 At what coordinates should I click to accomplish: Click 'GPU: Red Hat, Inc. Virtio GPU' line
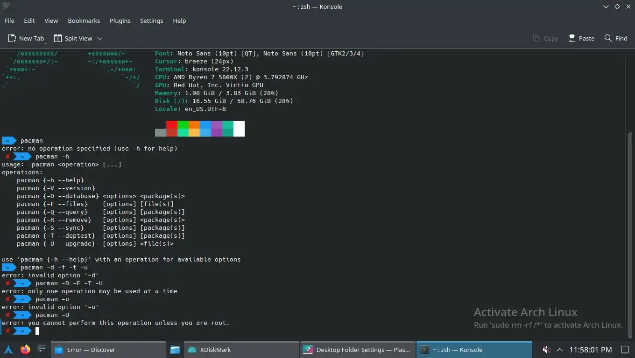point(209,85)
